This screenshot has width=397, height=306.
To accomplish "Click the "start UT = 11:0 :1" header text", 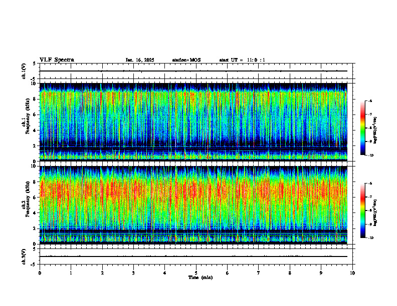I will point(242,60).
